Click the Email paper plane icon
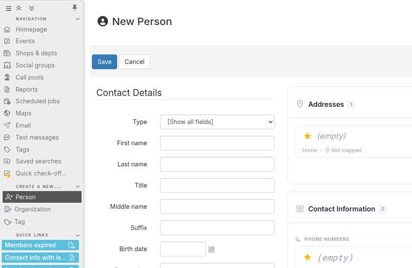This screenshot has height=268, width=412. pos(7,125)
